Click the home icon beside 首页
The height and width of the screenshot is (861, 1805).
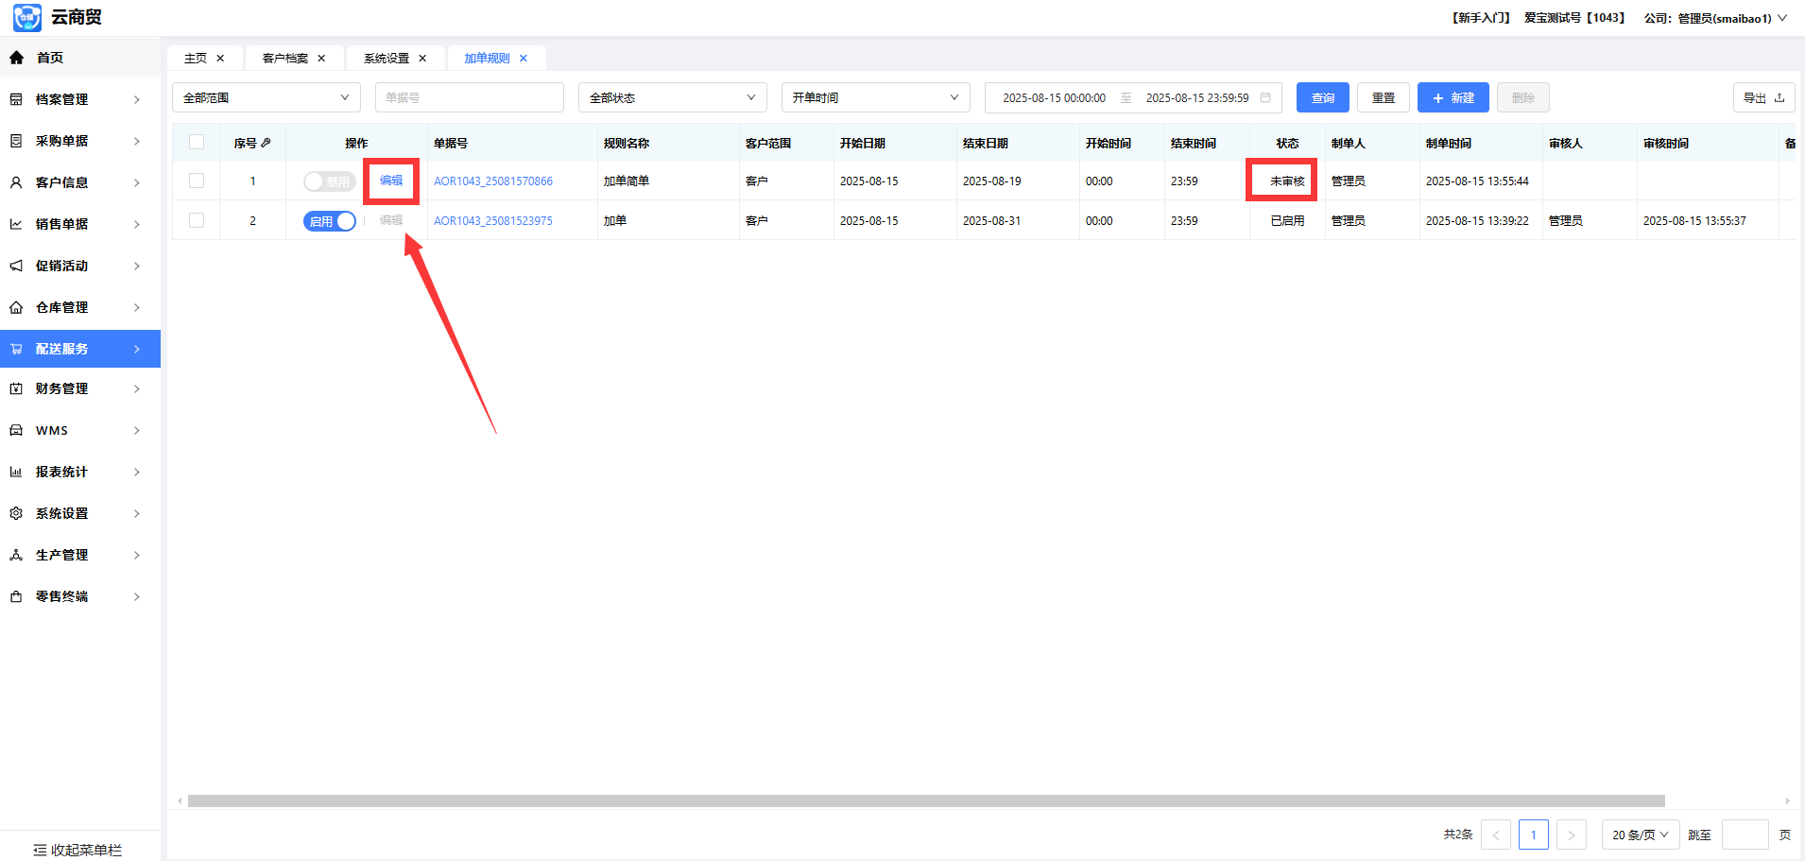point(16,58)
